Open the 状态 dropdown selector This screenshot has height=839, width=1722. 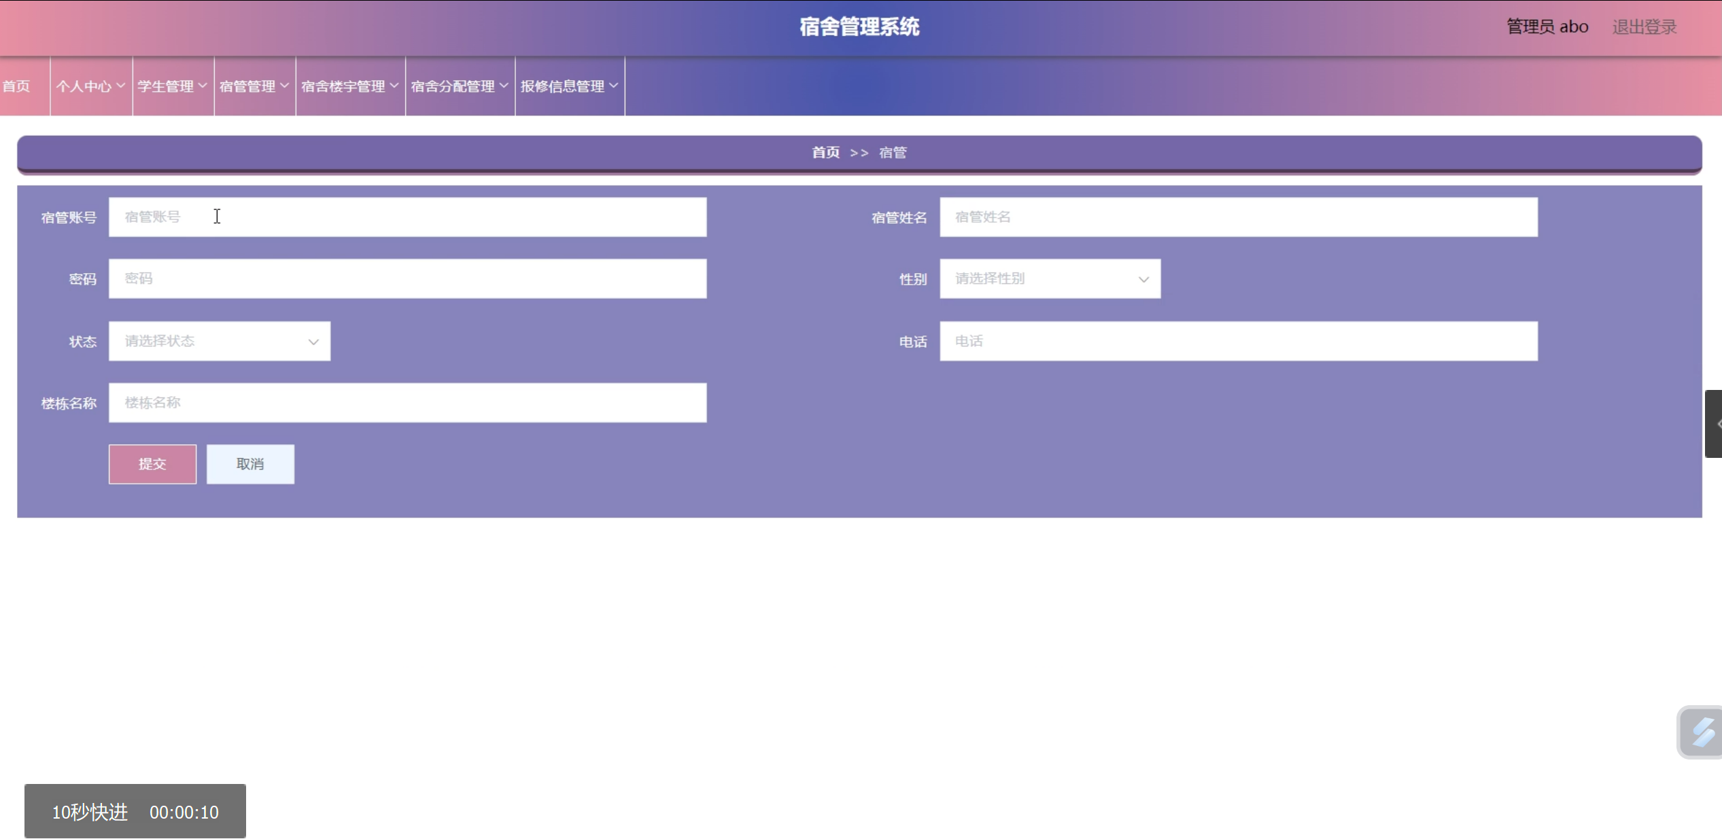tap(220, 341)
